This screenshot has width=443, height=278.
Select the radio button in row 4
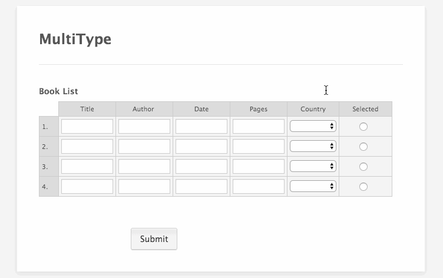click(x=363, y=187)
